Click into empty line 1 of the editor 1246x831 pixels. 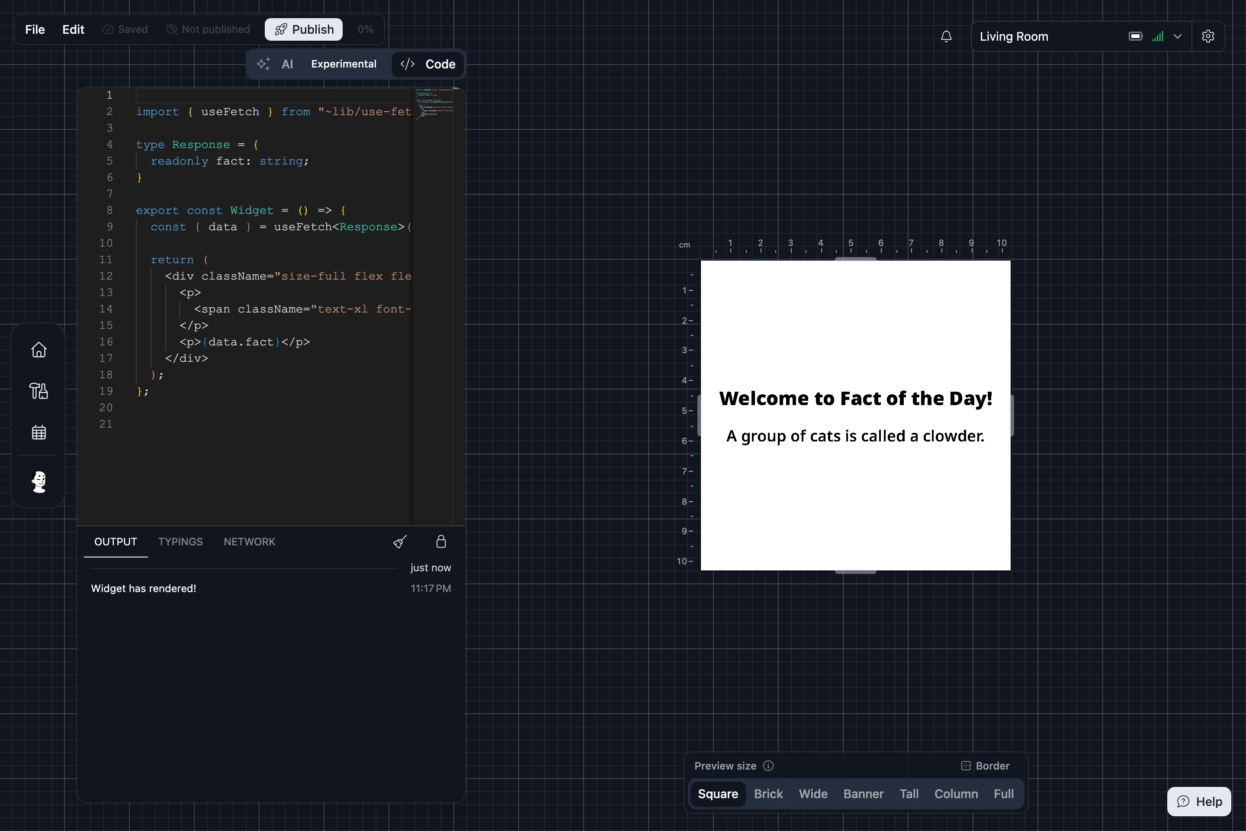pos(274,95)
